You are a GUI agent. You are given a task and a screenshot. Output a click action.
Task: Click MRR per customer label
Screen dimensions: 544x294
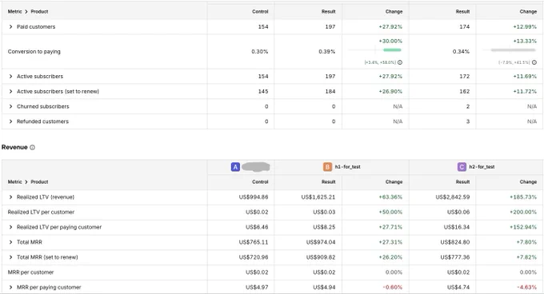30,272
